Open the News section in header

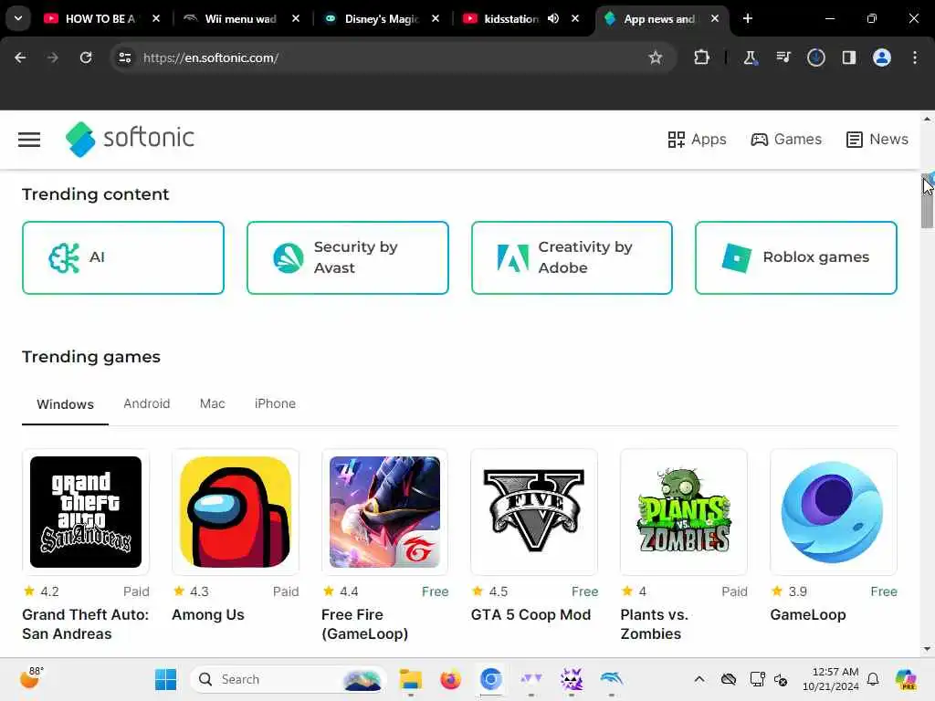[x=877, y=140]
